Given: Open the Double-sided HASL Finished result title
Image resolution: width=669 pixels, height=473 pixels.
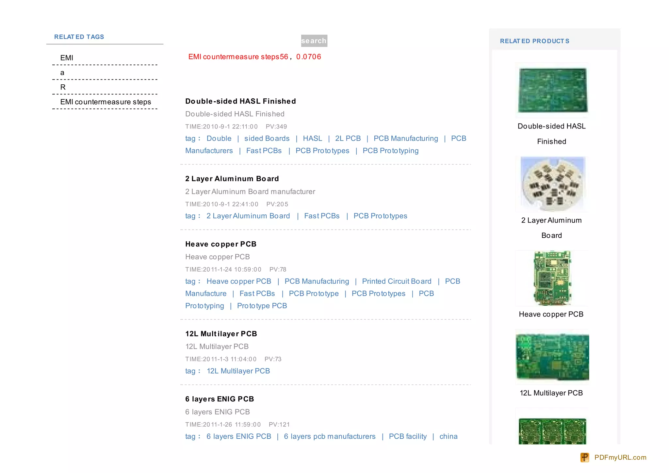Looking at the screenshot, I should pos(240,101).
